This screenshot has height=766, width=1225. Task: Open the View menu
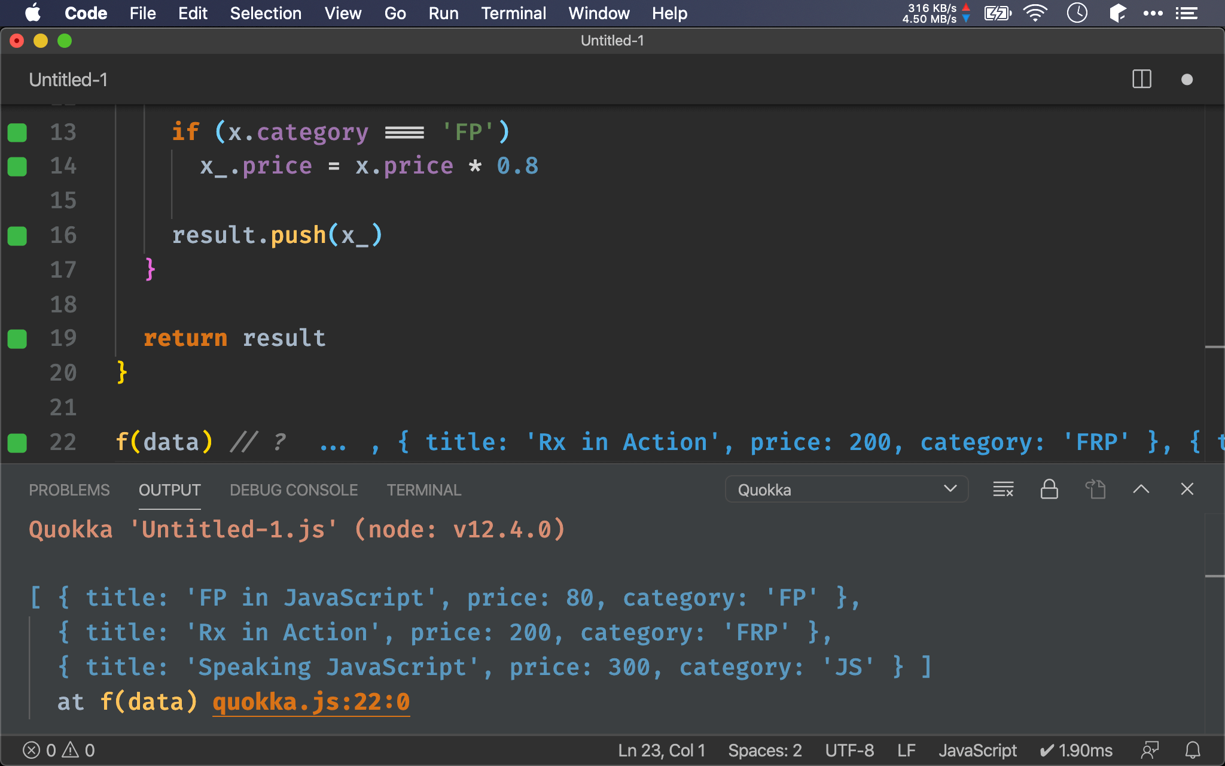point(343,13)
